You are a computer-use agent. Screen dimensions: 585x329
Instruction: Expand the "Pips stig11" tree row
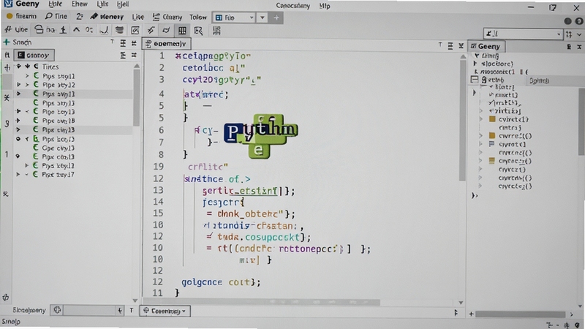pyautogui.click(x=27, y=76)
